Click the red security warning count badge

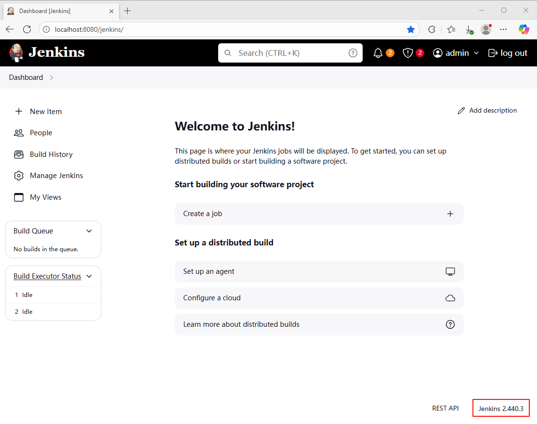point(420,53)
